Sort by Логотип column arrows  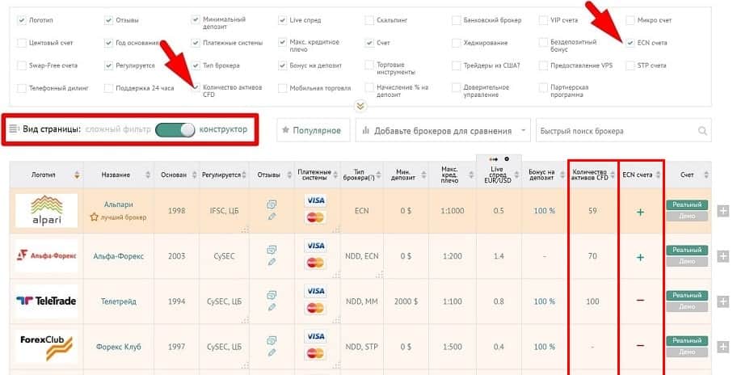77,175
